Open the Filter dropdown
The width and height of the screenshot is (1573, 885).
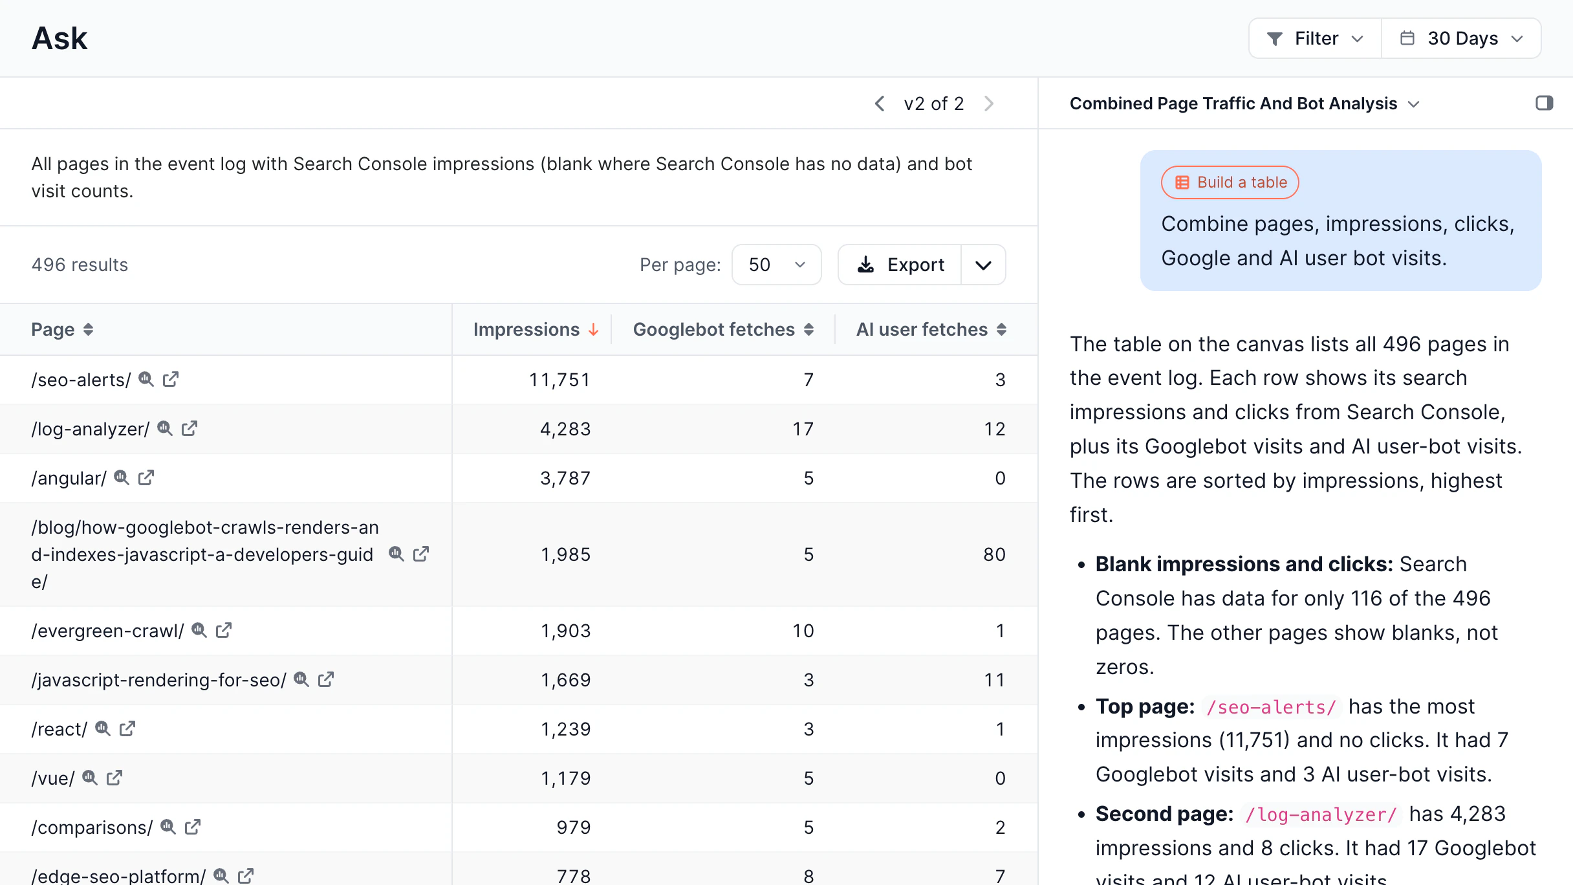click(1316, 38)
